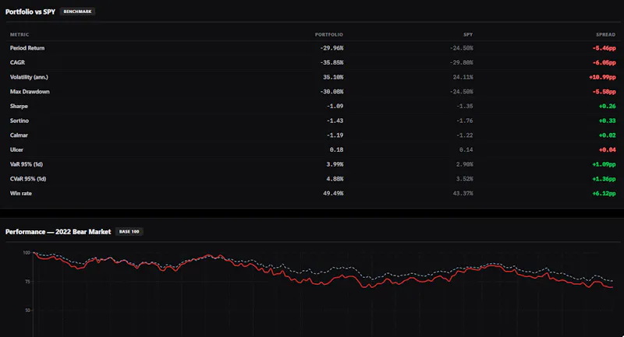
Task: Click the end of the red portfolio line
Action: pyautogui.click(x=612, y=287)
